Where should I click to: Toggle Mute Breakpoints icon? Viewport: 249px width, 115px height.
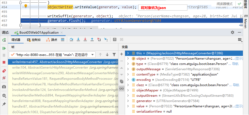point(4,78)
